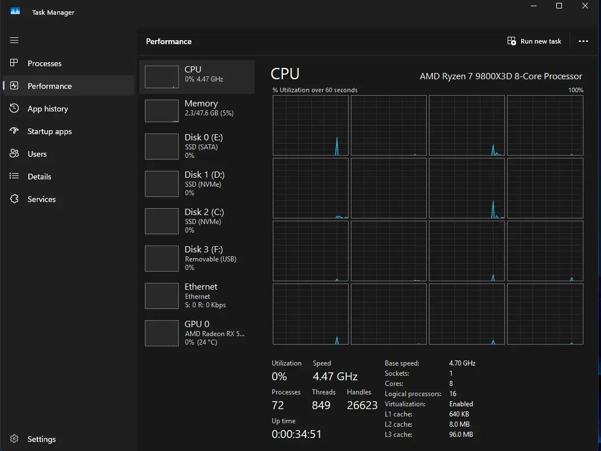This screenshot has height=451, width=601.
Task: Click the up time 0:00:34:51 value
Action: [297, 434]
